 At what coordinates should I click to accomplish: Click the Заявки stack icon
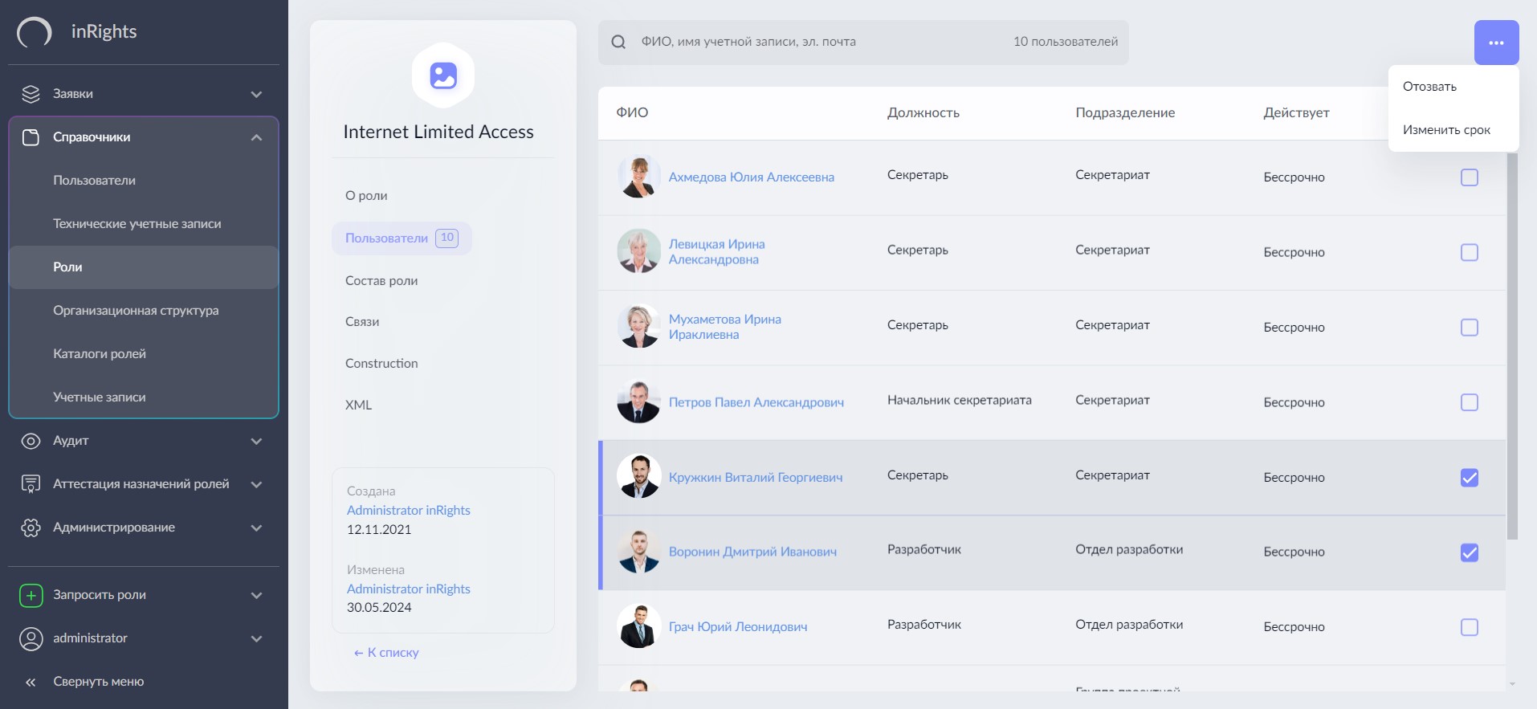pos(31,94)
